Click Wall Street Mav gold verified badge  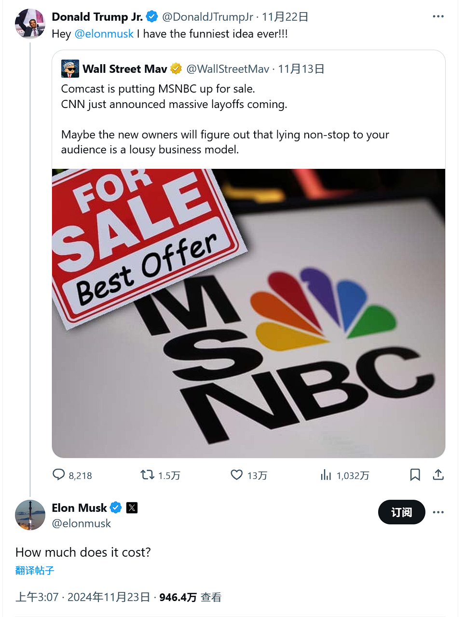click(x=176, y=69)
